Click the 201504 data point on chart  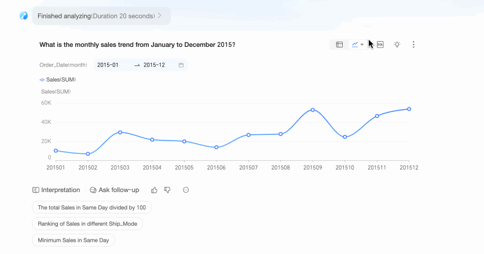152,140
